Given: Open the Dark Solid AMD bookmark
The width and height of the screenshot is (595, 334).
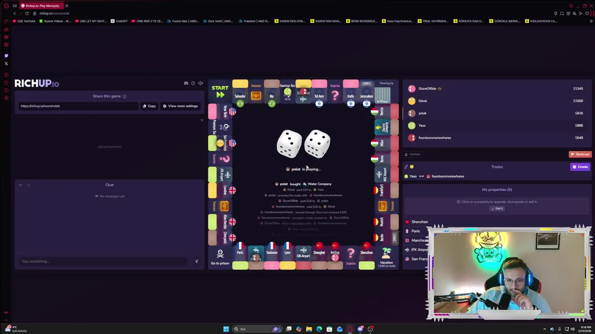Looking at the screenshot, I should click(x=218, y=21).
